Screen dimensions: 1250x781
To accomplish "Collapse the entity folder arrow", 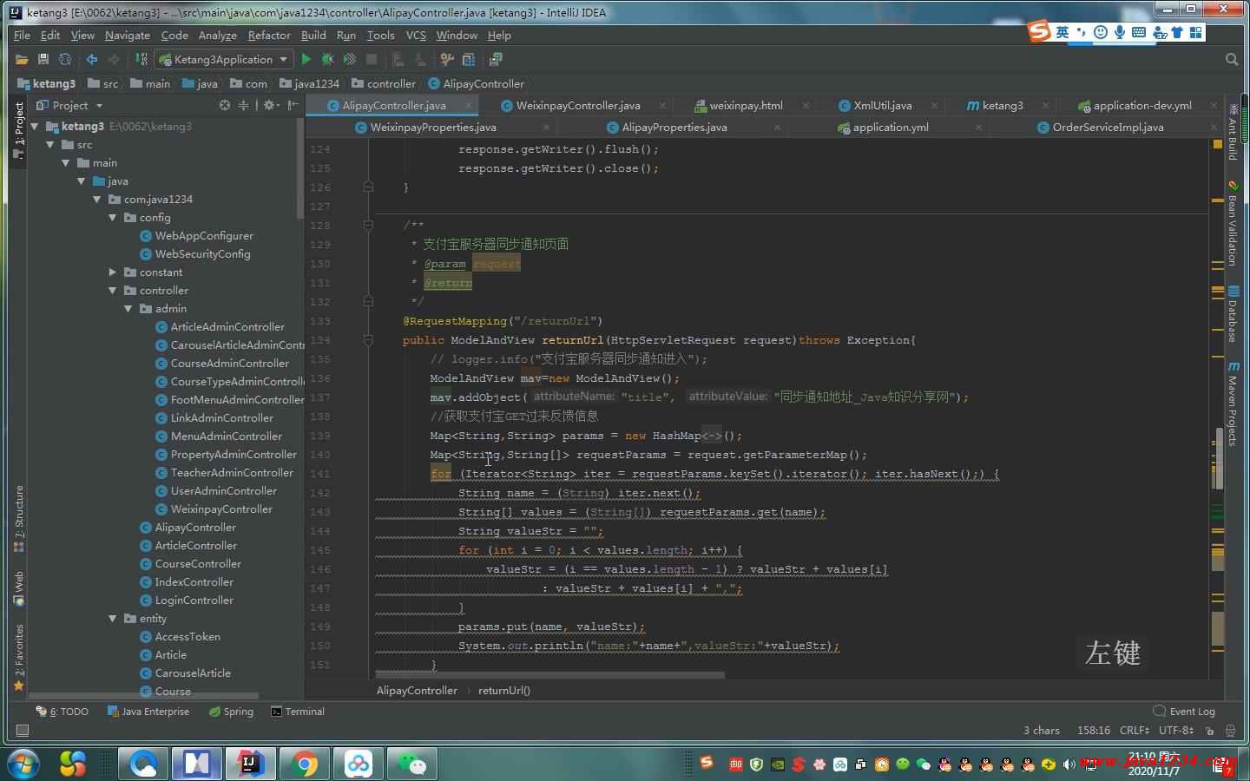I will (x=112, y=618).
